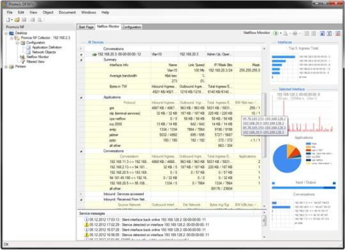Click the green interface icon beside 192.168.20.3
The width and height of the screenshot is (345, 250).
pyautogui.click(x=95, y=54)
